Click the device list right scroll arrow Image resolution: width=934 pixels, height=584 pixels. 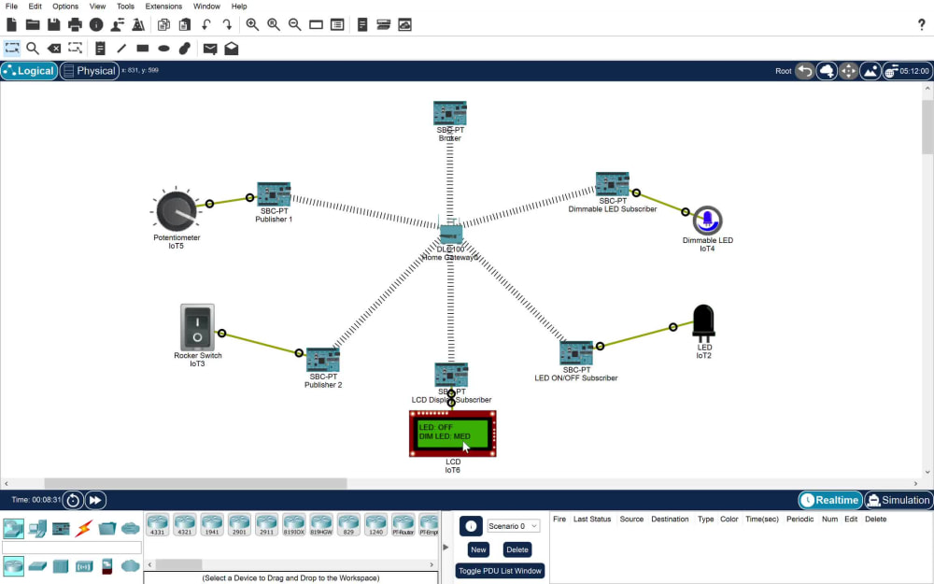[x=432, y=564]
